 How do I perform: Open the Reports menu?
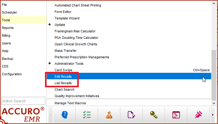[x=8, y=28]
